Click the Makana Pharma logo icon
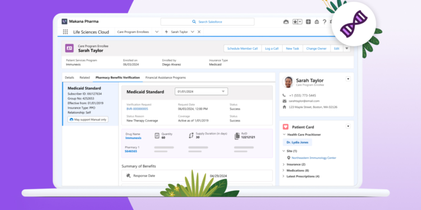This screenshot has height=210, width=421. pos(65,21)
